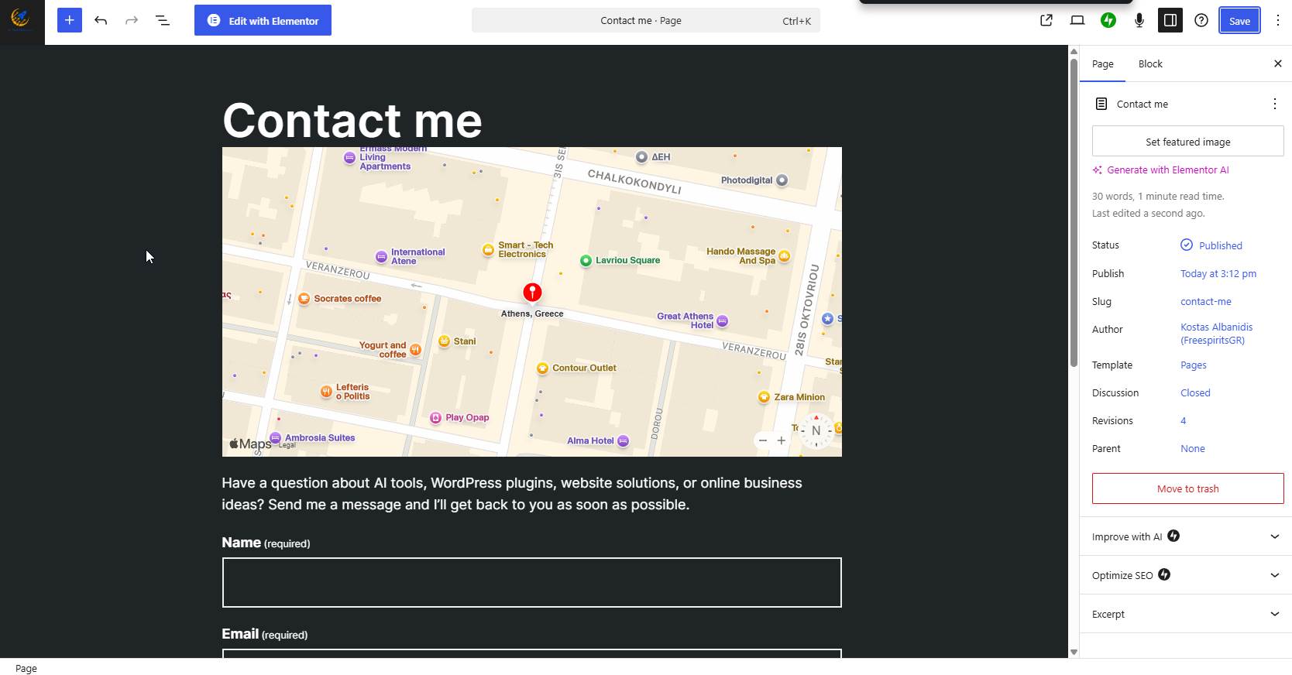Save the page changes
1292x675 pixels.
[x=1239, y=20]
